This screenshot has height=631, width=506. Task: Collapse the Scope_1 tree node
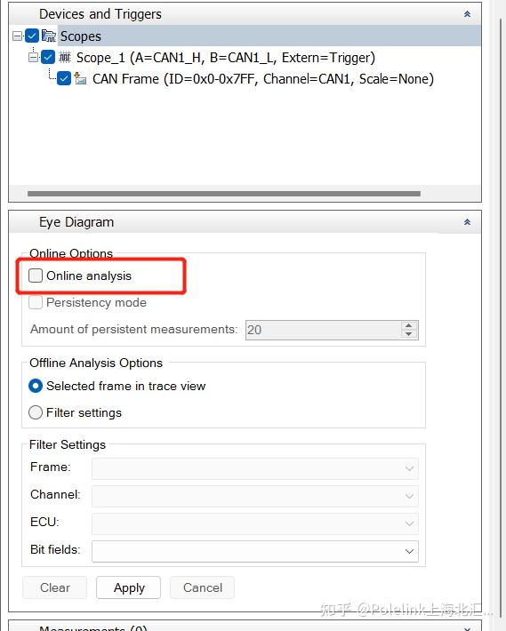point(33,58)
